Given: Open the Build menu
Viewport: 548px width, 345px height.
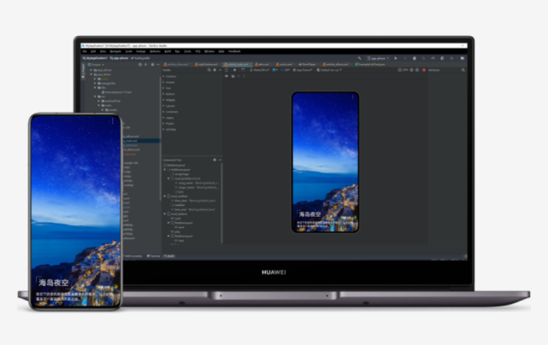Looking at the screenshot, I should 168,51.
